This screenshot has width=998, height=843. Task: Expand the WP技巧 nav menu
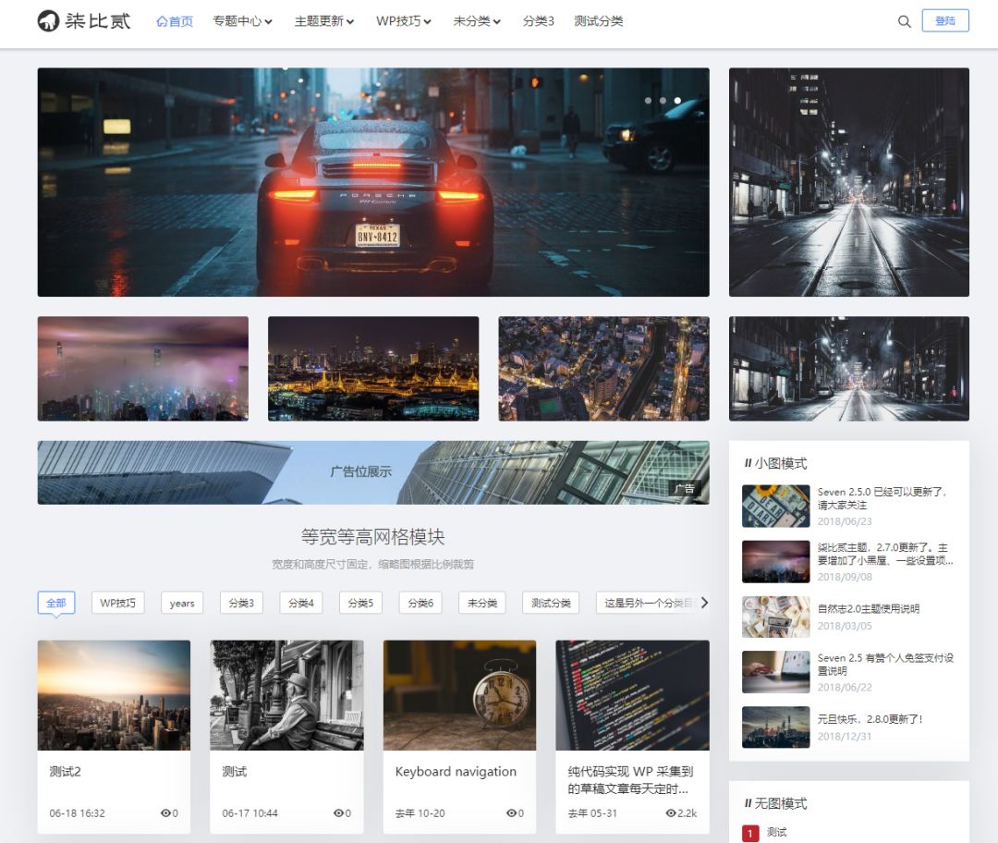coord(404,21)
